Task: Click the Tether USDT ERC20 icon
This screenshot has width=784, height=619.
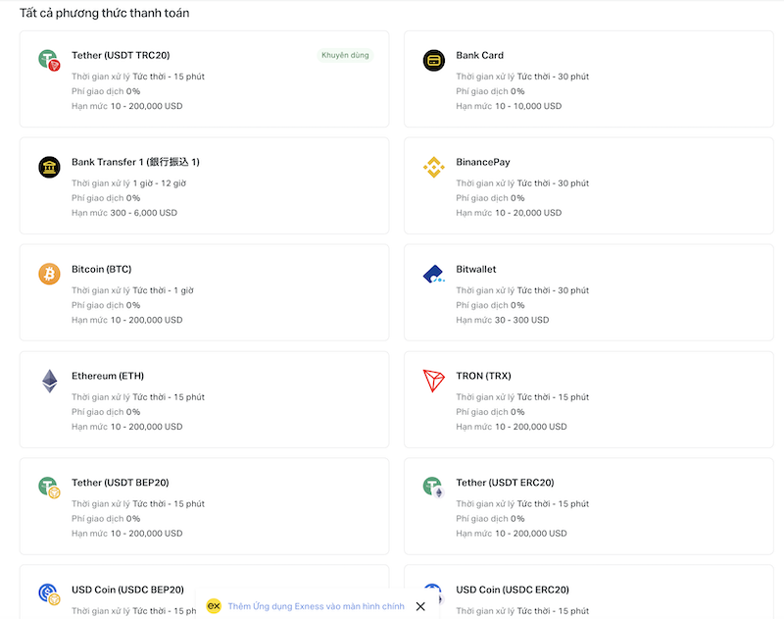Action: (433, 488)
